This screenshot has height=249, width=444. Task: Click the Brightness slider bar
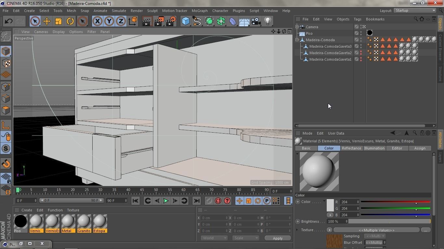tap(389, 221)
